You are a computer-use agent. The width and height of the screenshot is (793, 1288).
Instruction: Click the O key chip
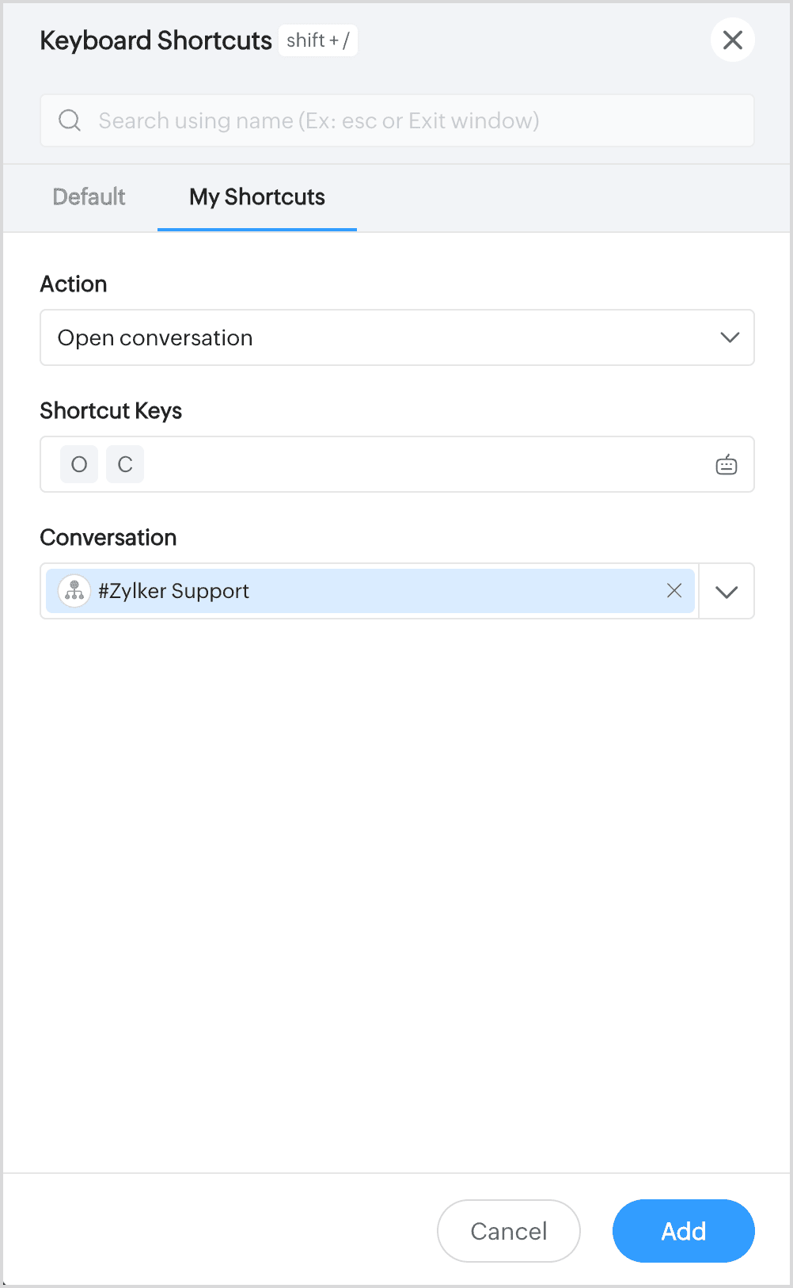point(79,464)
